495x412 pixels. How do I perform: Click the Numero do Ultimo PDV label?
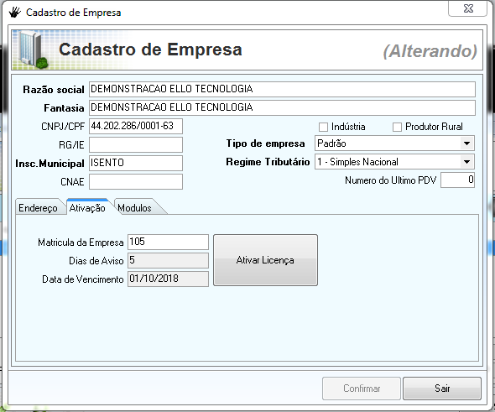[390, 180]
